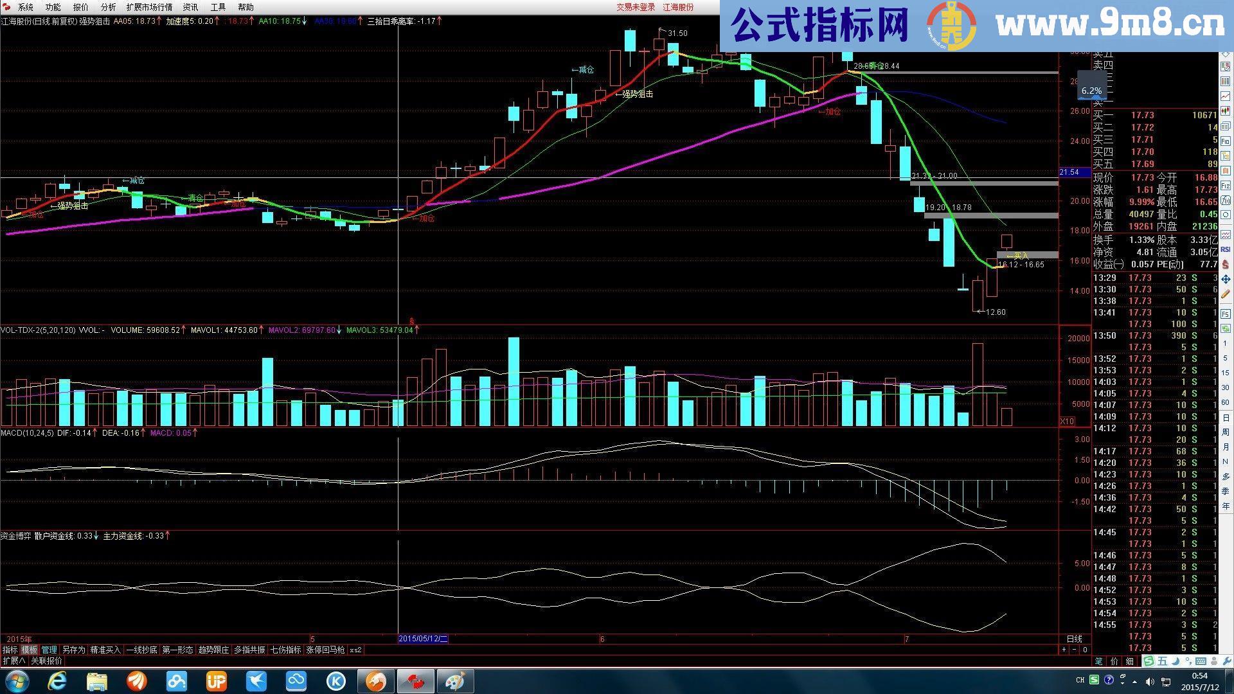The image size is (1234, 694).
Task: Open the 关联报价 tab
Action: pos(46,661)
